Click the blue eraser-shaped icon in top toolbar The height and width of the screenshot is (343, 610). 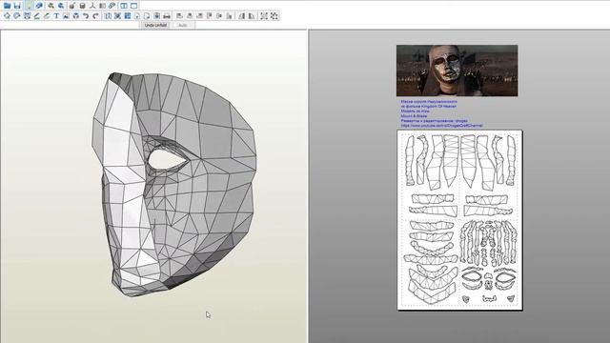tap(39, 6)
